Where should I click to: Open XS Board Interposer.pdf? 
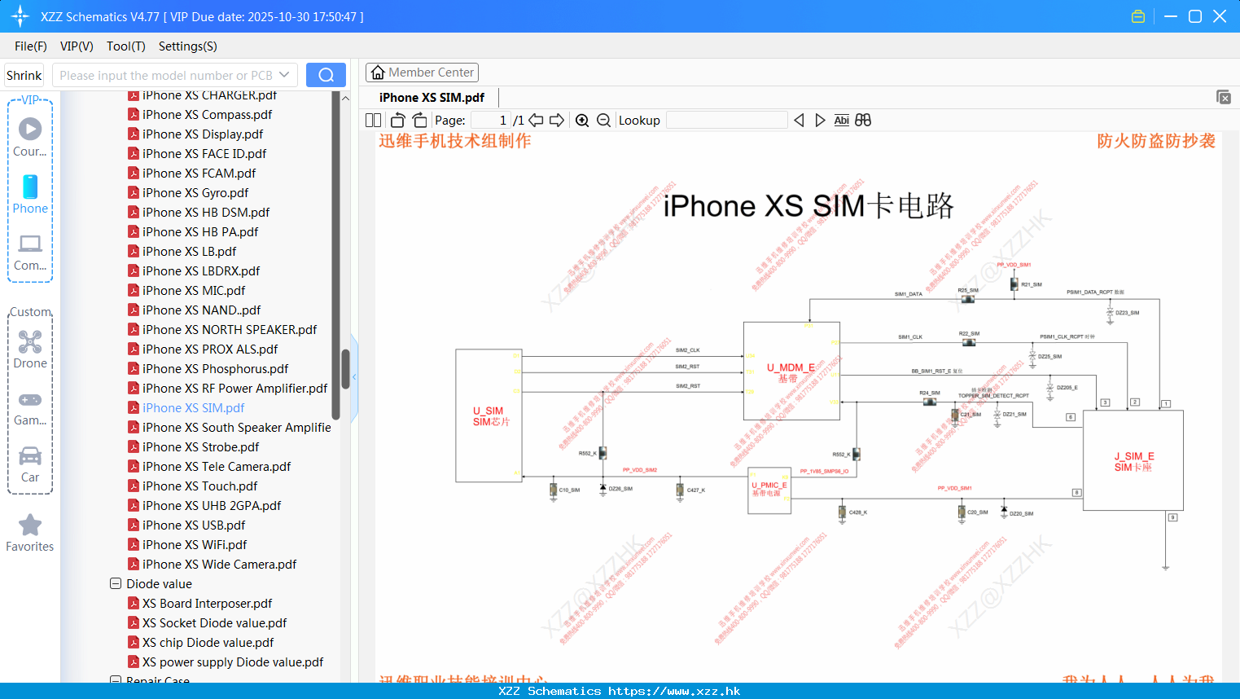point(207,604)
